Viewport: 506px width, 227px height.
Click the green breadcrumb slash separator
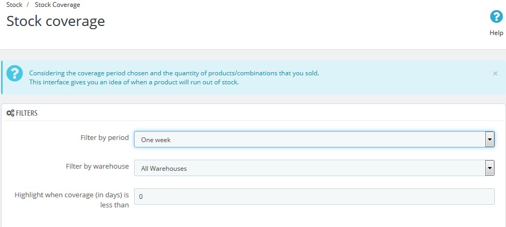pyautogui.click(x=28, y=5)
